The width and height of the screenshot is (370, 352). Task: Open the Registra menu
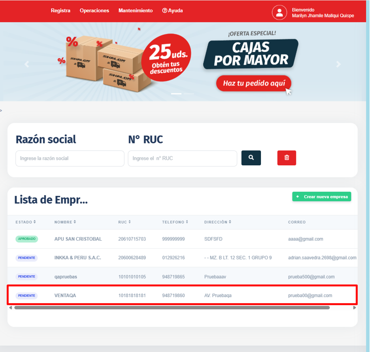click(x=61, y=11)
